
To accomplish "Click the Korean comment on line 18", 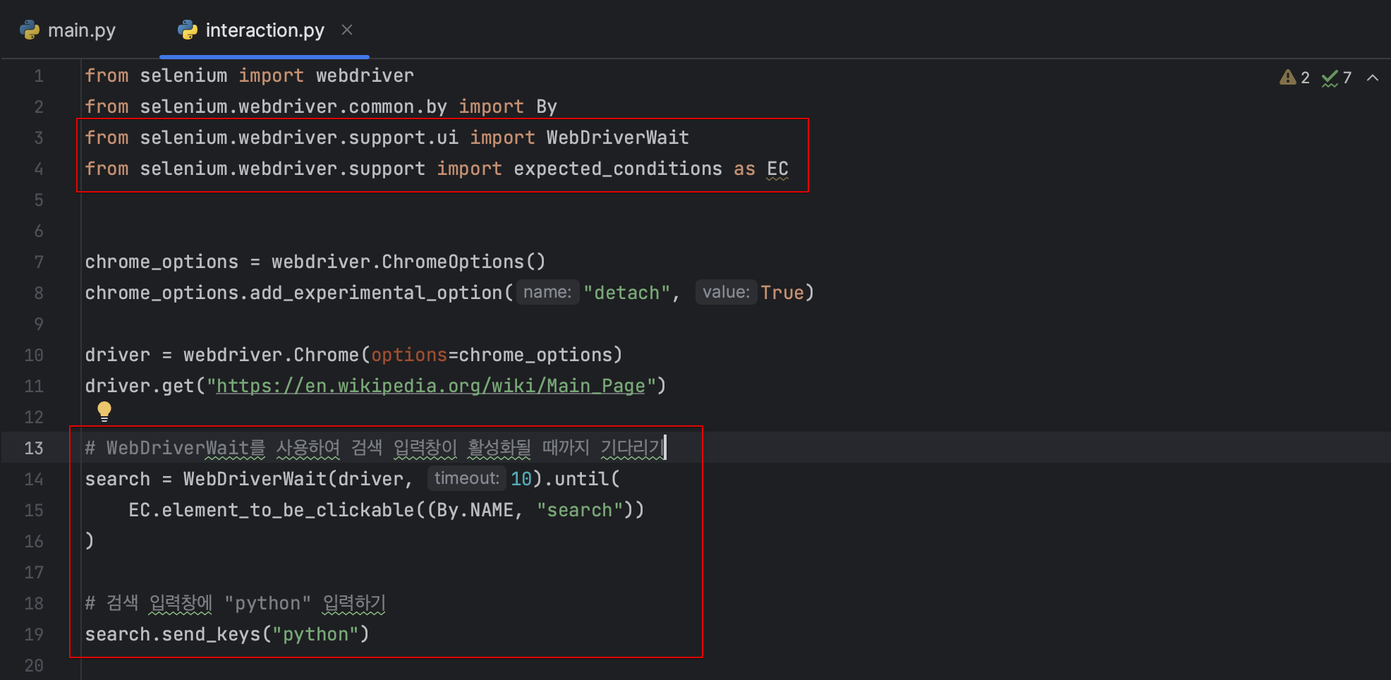I will 235,603.
